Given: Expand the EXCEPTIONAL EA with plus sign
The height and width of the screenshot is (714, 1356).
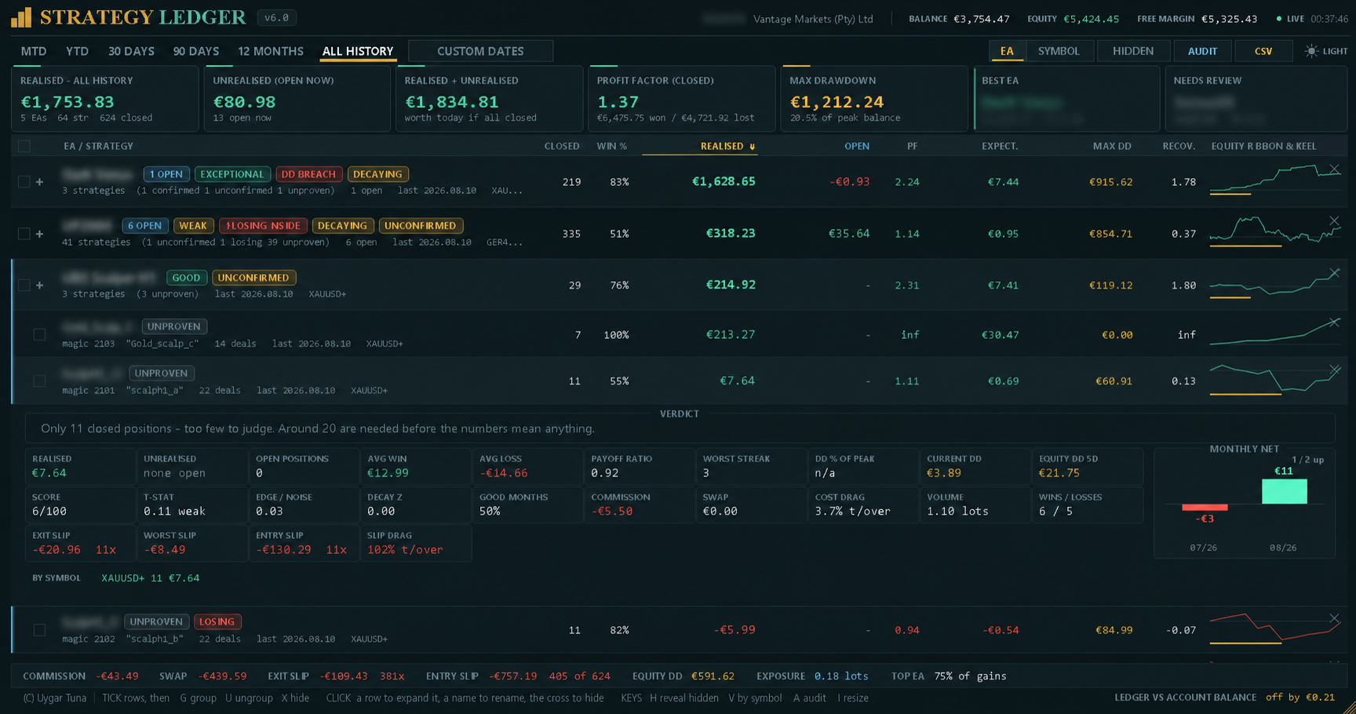Looking at the screenshot, I should (x=39, y=182).
